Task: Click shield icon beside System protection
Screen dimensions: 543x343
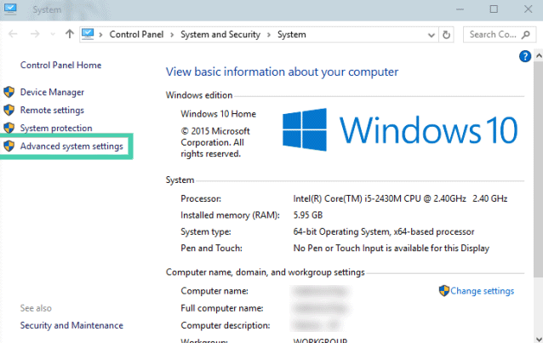Action: (x=9, y=128)
